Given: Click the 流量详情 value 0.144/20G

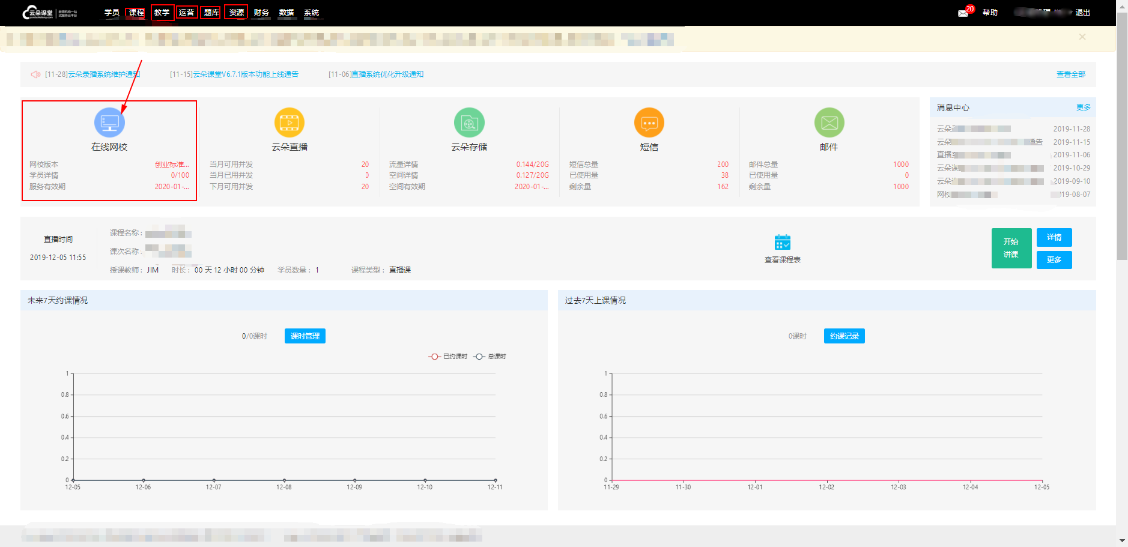Looking at the screenshot, I should 533,165.
